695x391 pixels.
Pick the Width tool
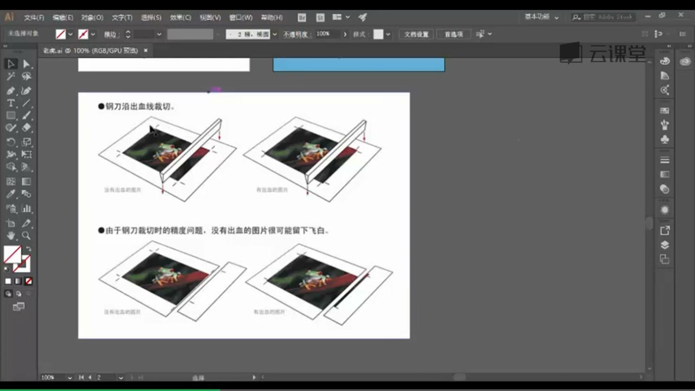[x=11, y=155]
